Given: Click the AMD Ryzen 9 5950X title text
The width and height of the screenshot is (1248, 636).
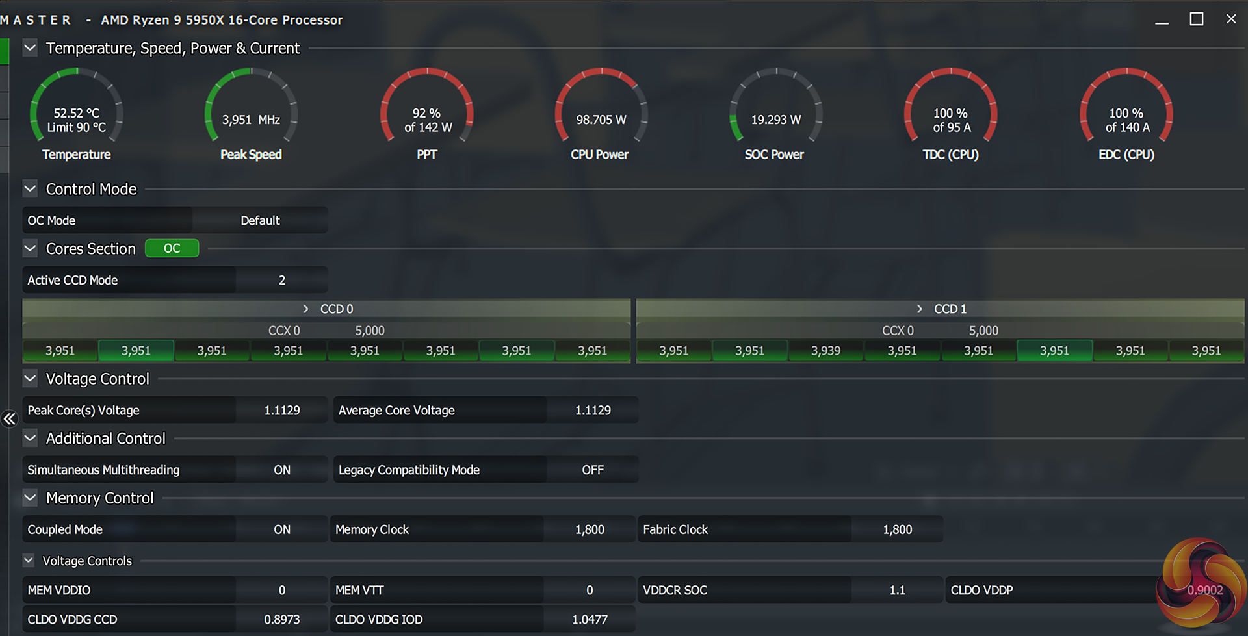Looking at the screenshot, I should [222, 20].
